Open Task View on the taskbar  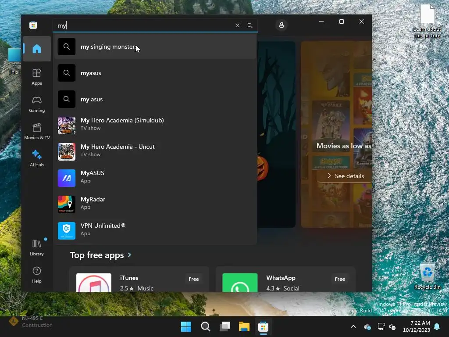tap(225, 326)
